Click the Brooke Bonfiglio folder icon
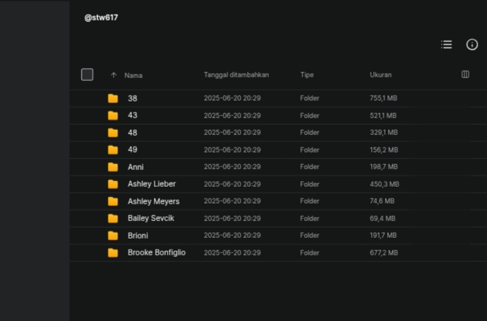 (113, 252)
